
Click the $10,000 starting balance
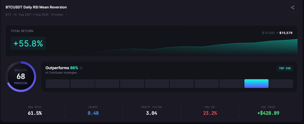click(x=268, y=33)
